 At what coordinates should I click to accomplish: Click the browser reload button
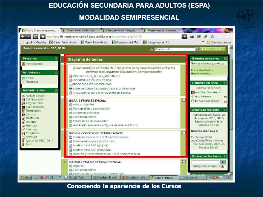tap(35, 36)
